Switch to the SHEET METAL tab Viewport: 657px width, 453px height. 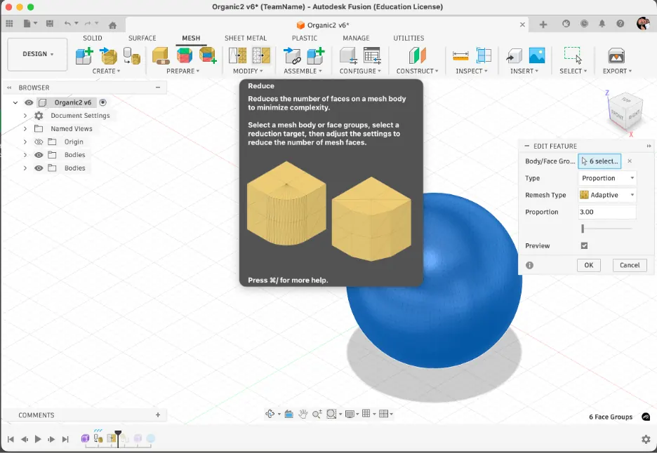pyautogui.click(x=246, y=38)
